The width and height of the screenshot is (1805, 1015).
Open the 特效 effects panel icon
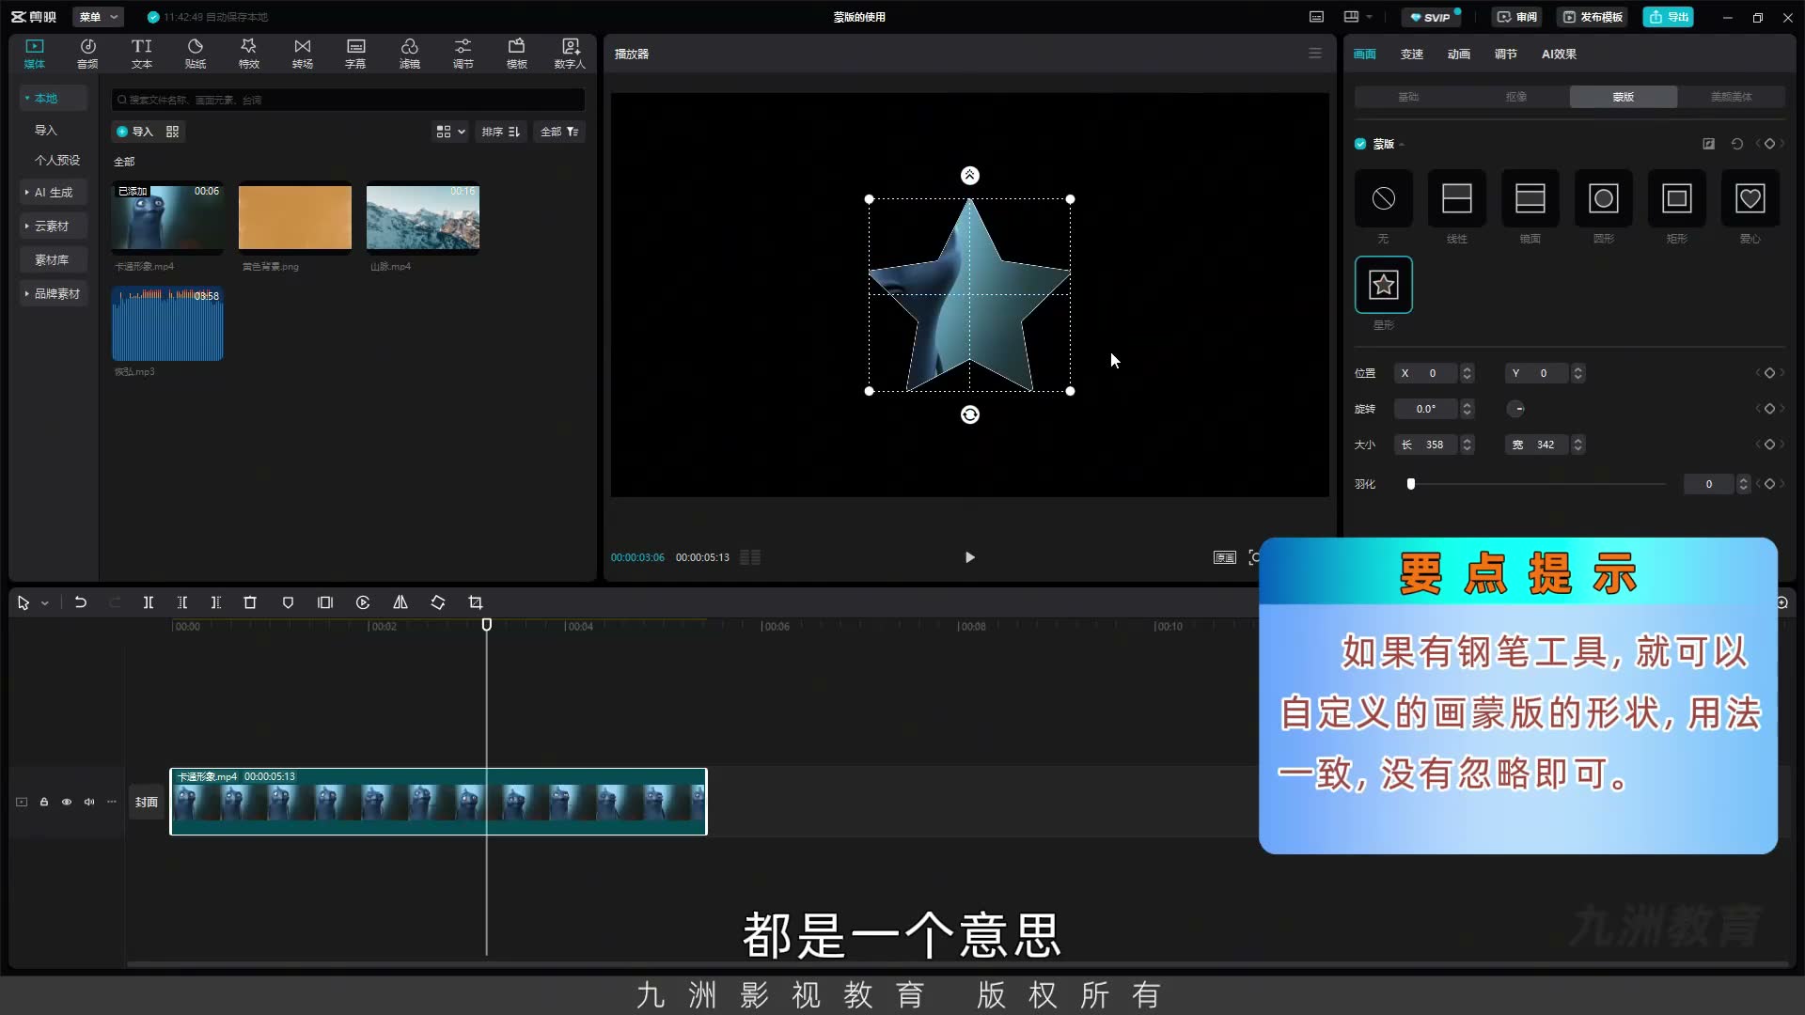248,54
